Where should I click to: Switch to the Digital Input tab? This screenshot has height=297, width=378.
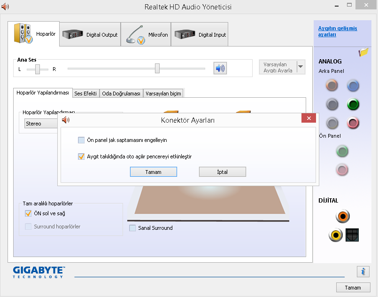click(x=200, y=34)
